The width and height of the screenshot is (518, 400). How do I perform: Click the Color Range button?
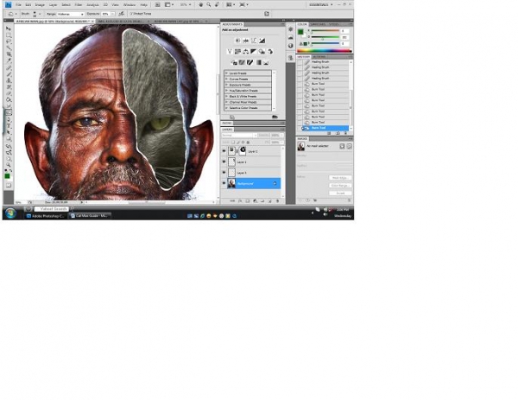[x=340, y=186]
